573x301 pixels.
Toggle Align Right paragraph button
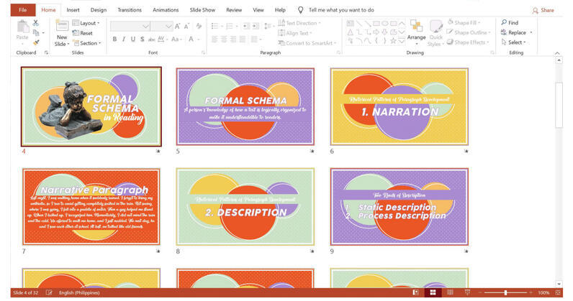coord(233,39)
